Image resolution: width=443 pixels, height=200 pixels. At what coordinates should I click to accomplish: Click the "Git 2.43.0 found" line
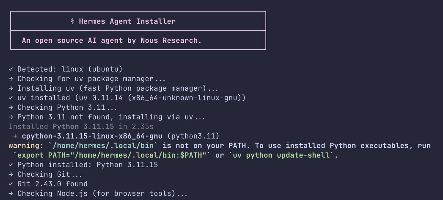(x=52, y=184)
